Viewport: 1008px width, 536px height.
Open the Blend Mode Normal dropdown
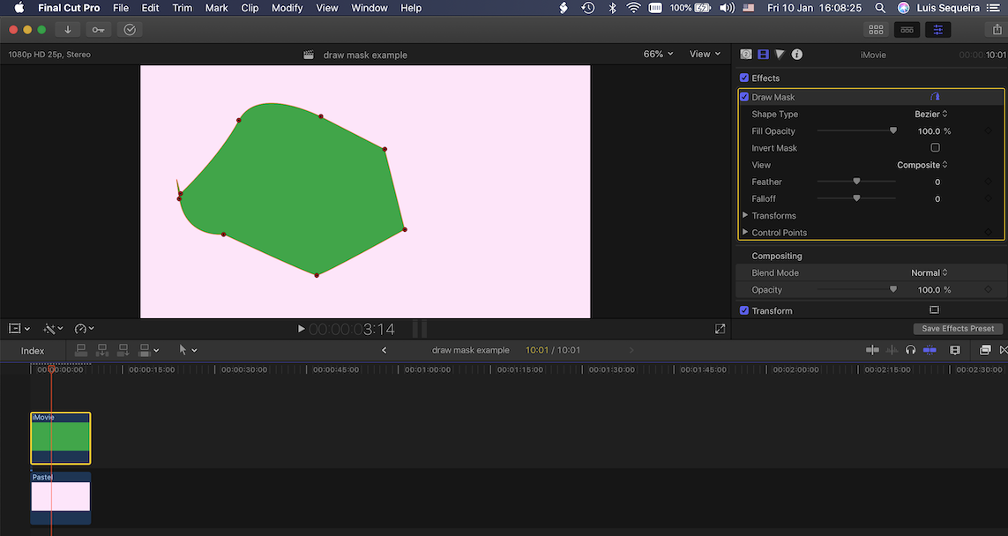pyautogui.click(x=929, y=273)
